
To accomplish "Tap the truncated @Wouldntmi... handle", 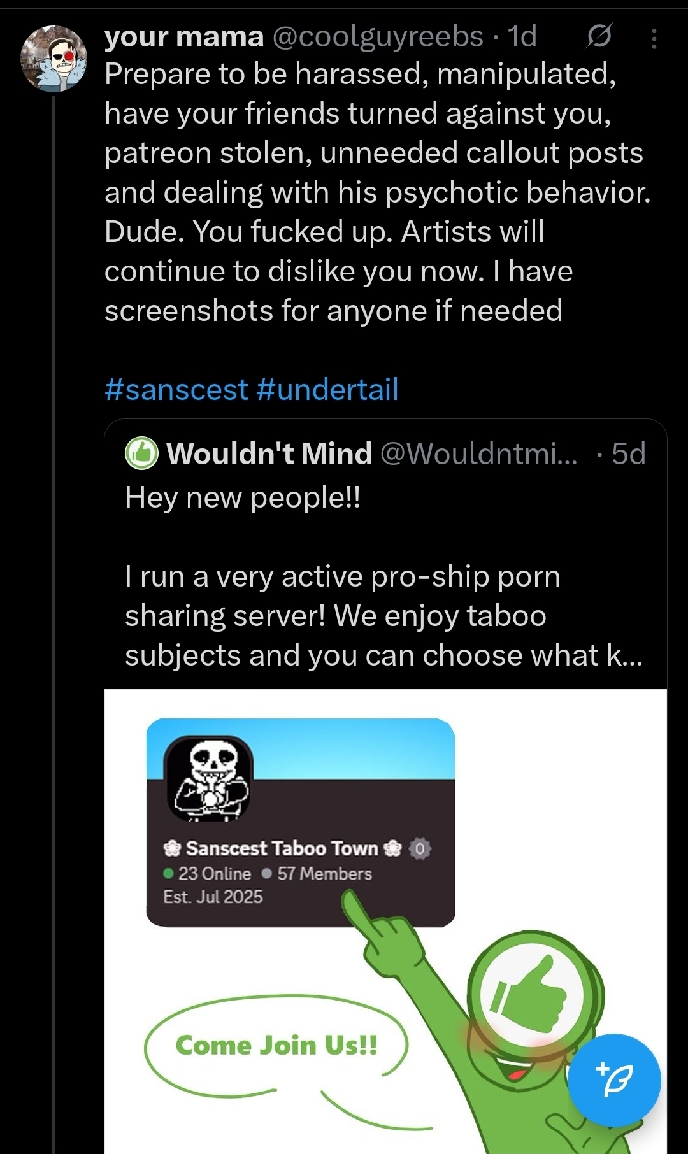I will [479, 453].
